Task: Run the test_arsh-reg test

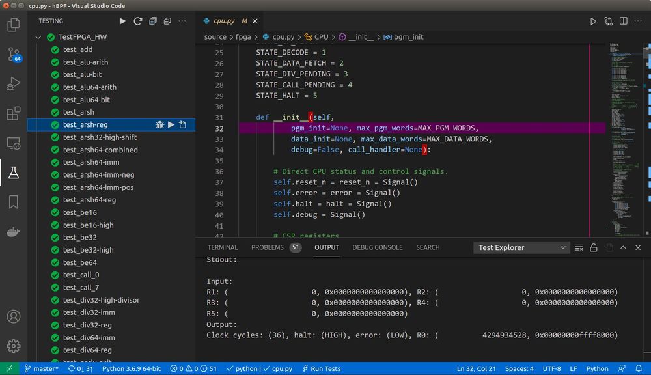Action: (x=171, y=124)
